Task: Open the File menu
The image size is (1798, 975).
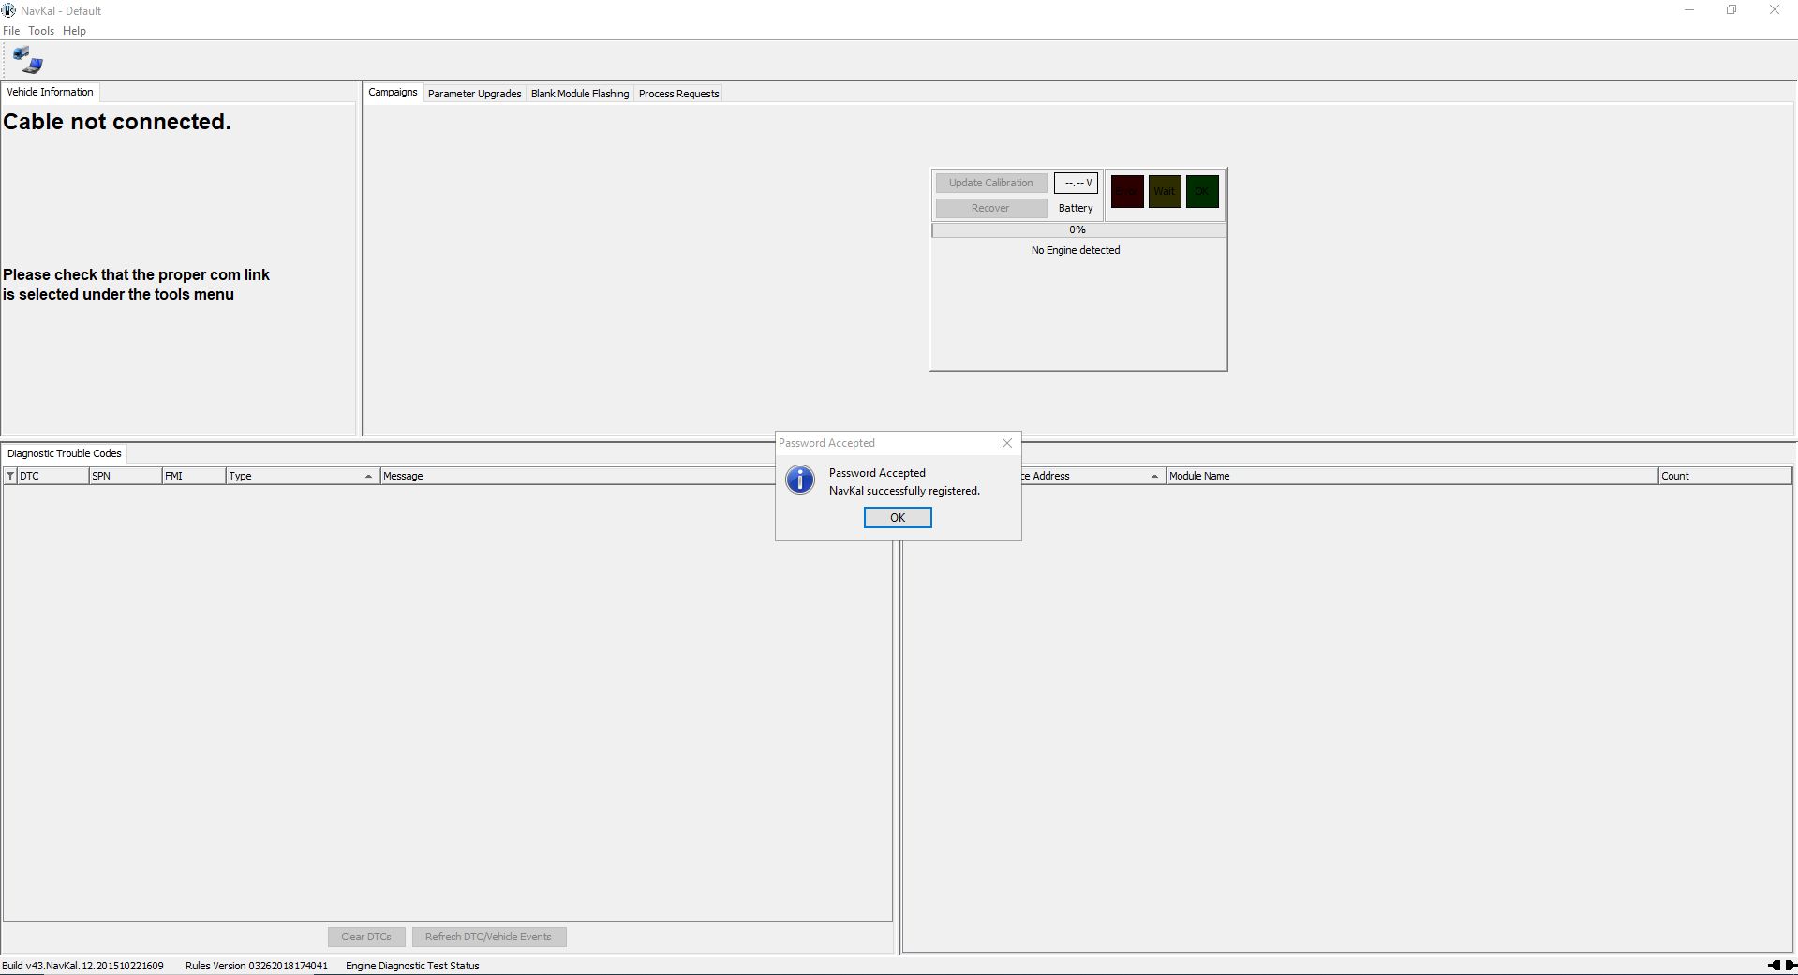Action: 11,31
